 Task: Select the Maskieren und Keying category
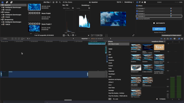point(114,80)
